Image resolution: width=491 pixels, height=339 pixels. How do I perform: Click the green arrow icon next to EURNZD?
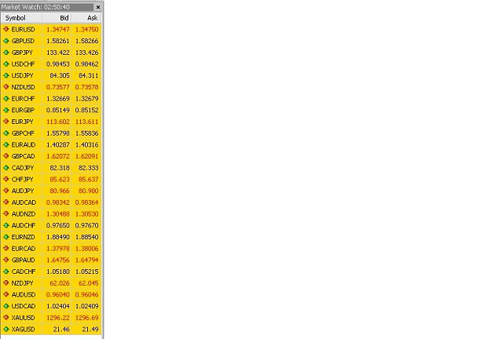[x=6, y=237]
